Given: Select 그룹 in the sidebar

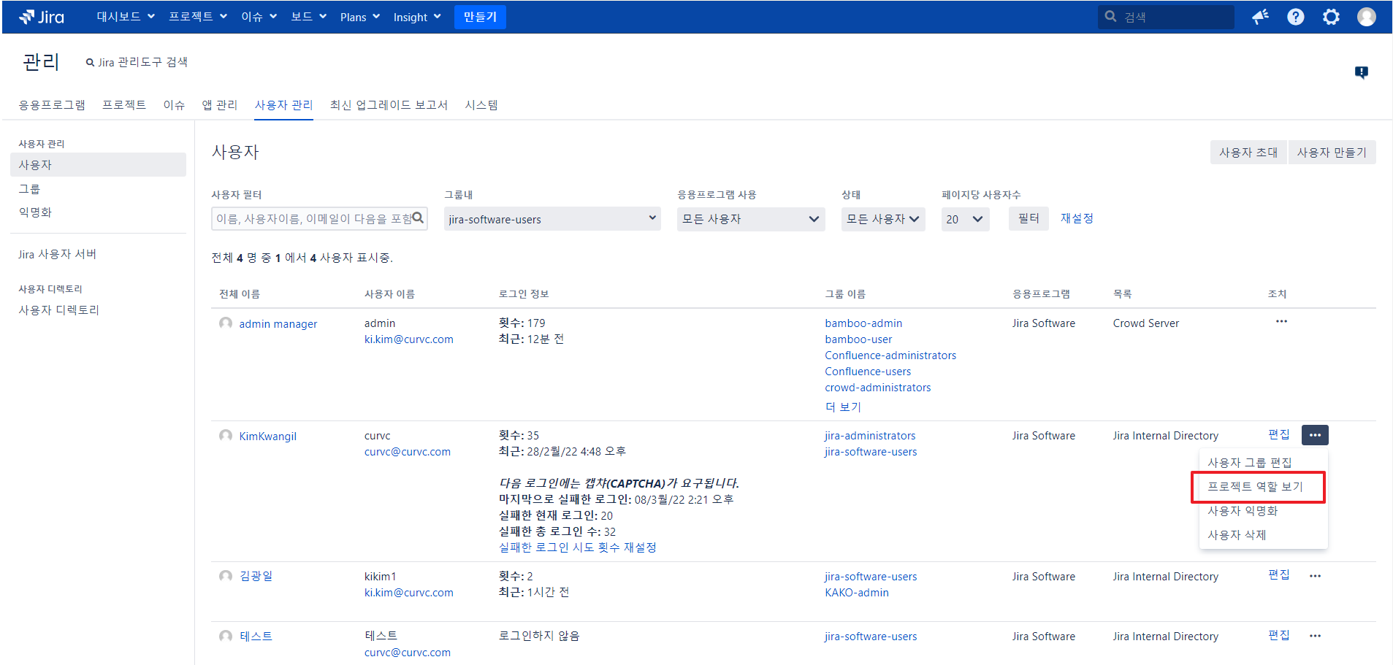Looking at the screenshot, I should tap(29, 189).
